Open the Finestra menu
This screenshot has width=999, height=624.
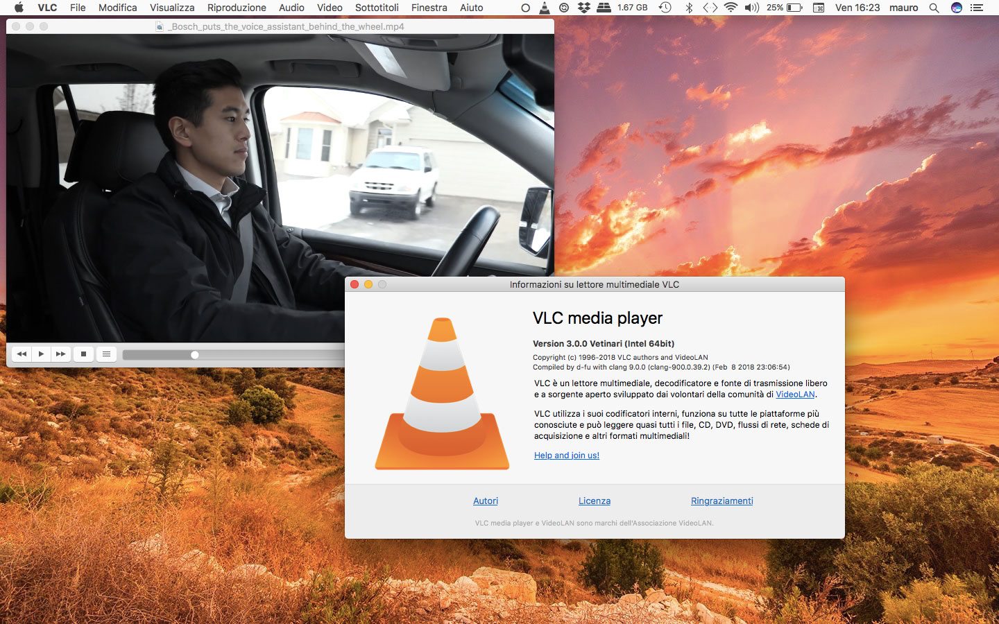coord(429,8)
